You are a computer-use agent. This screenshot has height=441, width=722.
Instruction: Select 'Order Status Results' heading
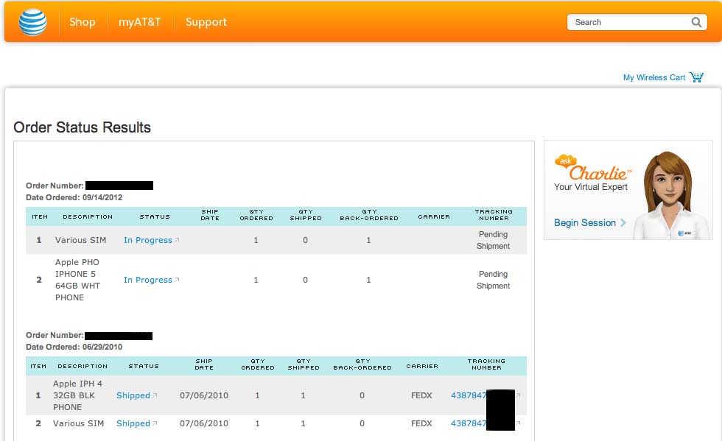coord(82,127)
